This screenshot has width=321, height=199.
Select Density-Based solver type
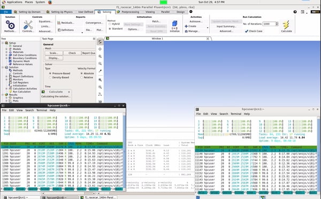59,78
